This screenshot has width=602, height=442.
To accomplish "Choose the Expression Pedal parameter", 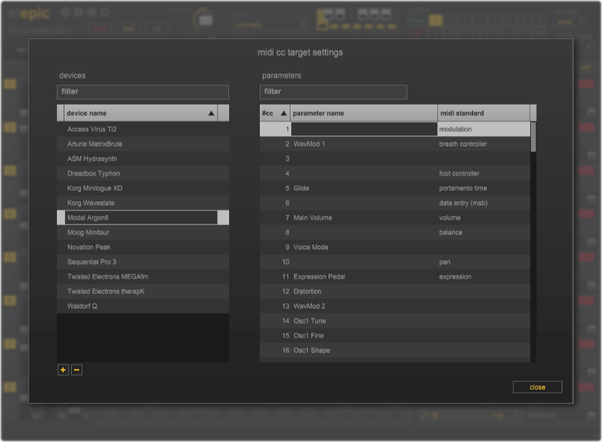I will pyautogui.click(x=320, y=277).
